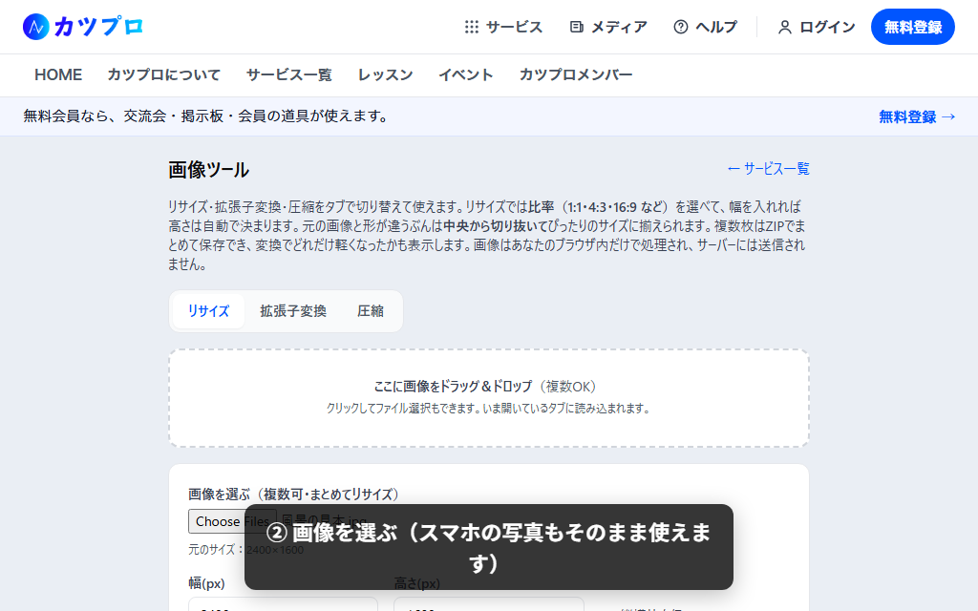Switch to the 拡張子変換 tab
978x611 pixels.
[x=293, y=311]
